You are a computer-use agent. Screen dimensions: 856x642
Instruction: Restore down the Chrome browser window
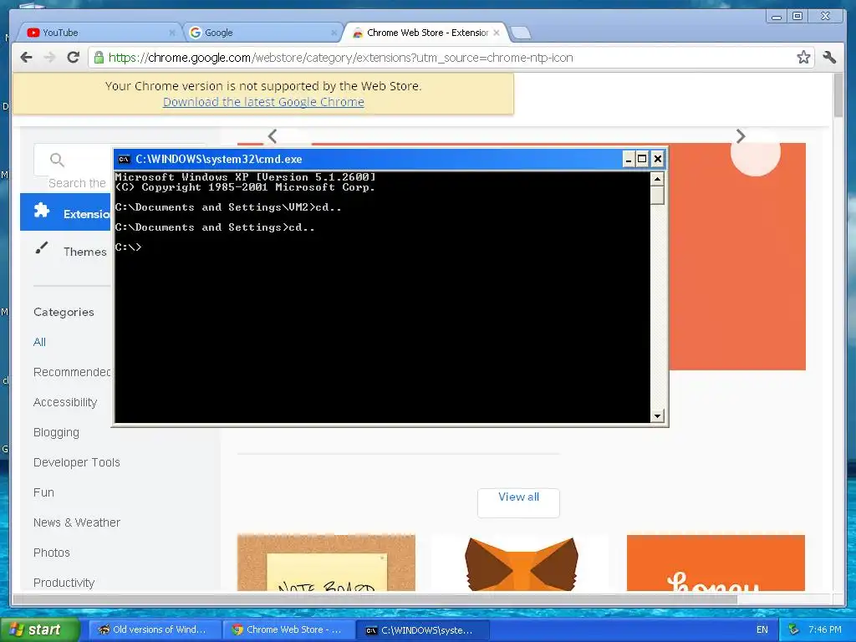tap(797, 17)
